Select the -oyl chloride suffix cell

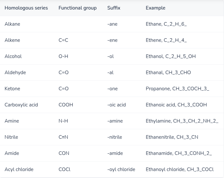pos(121,169)
